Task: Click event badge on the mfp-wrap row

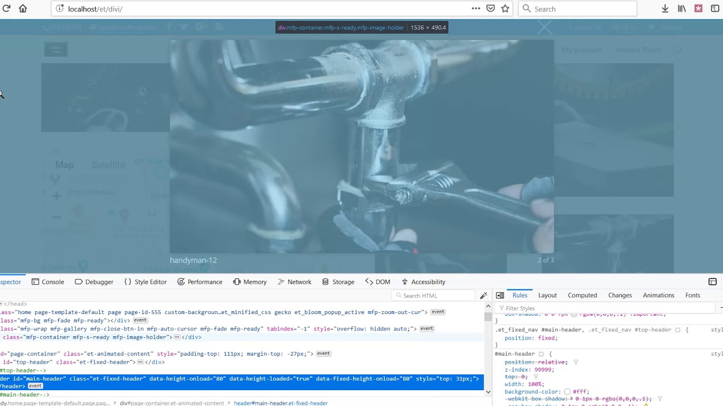Action: coord(426,329)
